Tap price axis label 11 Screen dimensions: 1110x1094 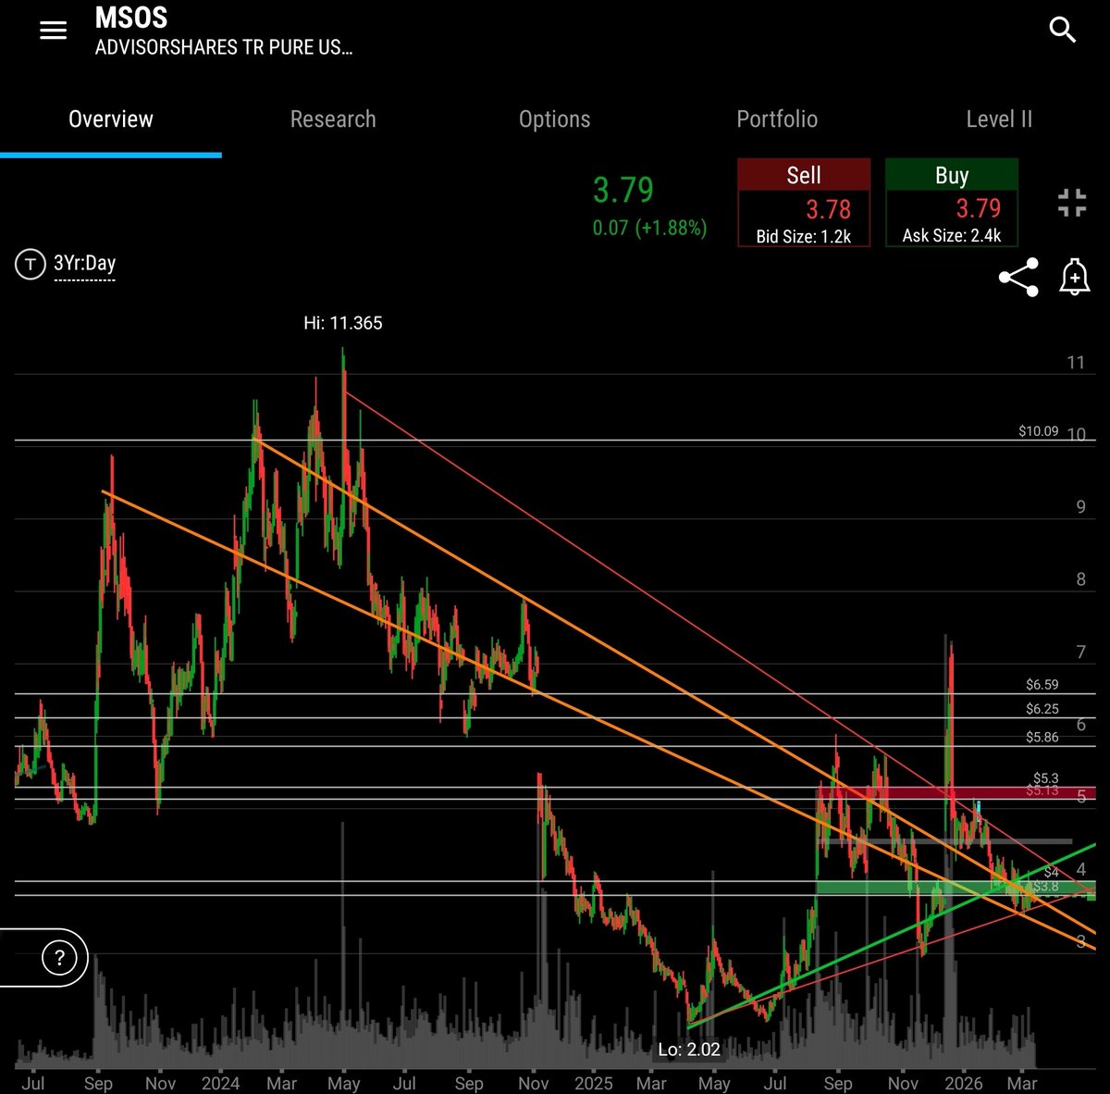(x=1076, y=363)
